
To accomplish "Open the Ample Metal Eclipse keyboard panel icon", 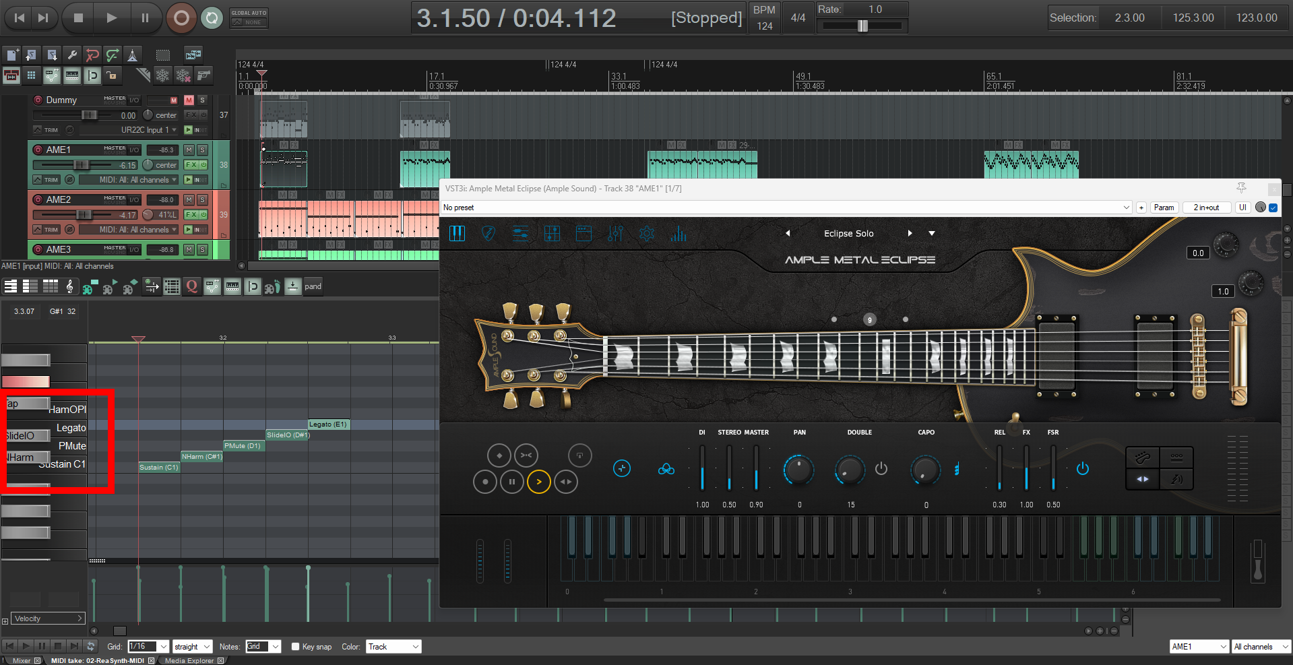I will click(x=457, y=234).
